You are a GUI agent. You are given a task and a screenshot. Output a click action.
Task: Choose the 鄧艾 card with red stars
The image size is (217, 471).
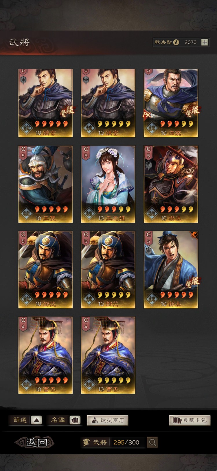click(45, 270)
